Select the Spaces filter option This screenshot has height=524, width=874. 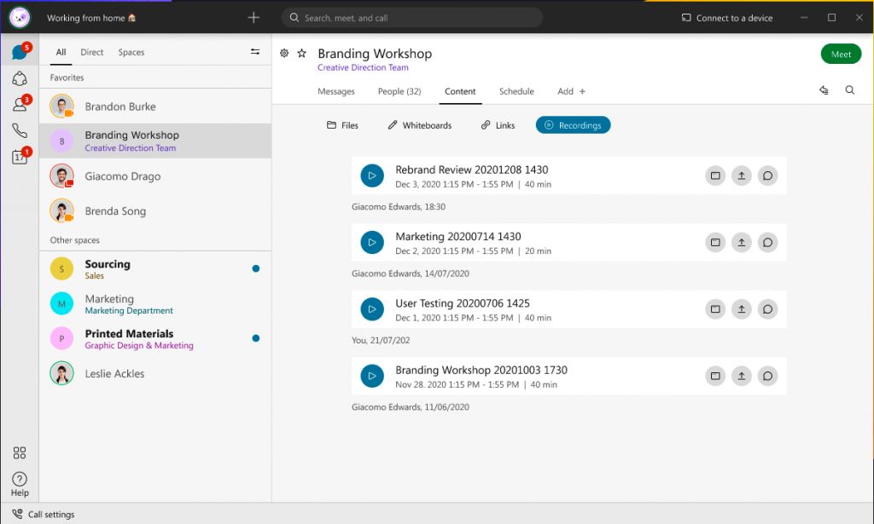[131, 52]
